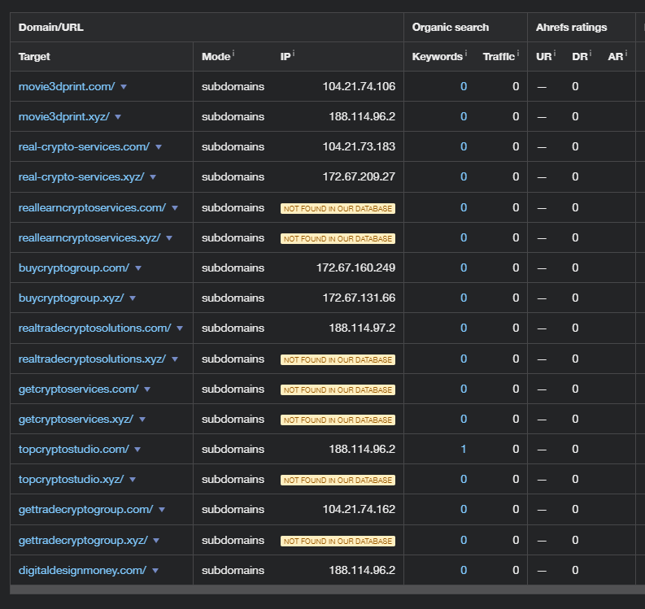Viewport: 645px width, 609px height.
Task: Open the realtradecryptosolutions.com link
Action: [94, 328]
